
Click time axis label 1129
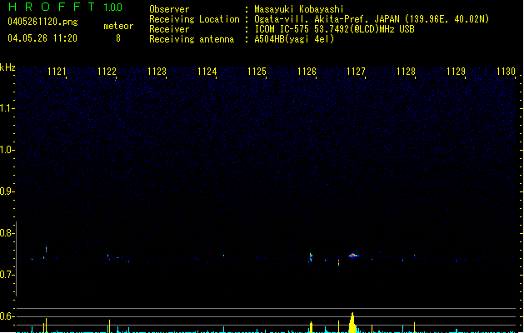tap(456, 71)
